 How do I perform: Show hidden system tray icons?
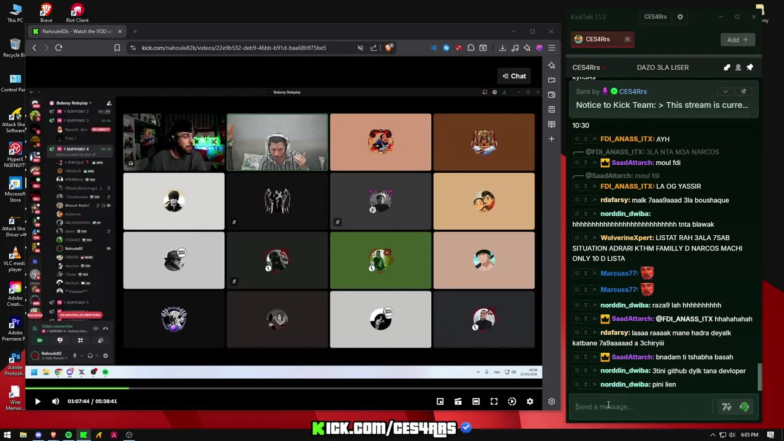pos(712,435)
